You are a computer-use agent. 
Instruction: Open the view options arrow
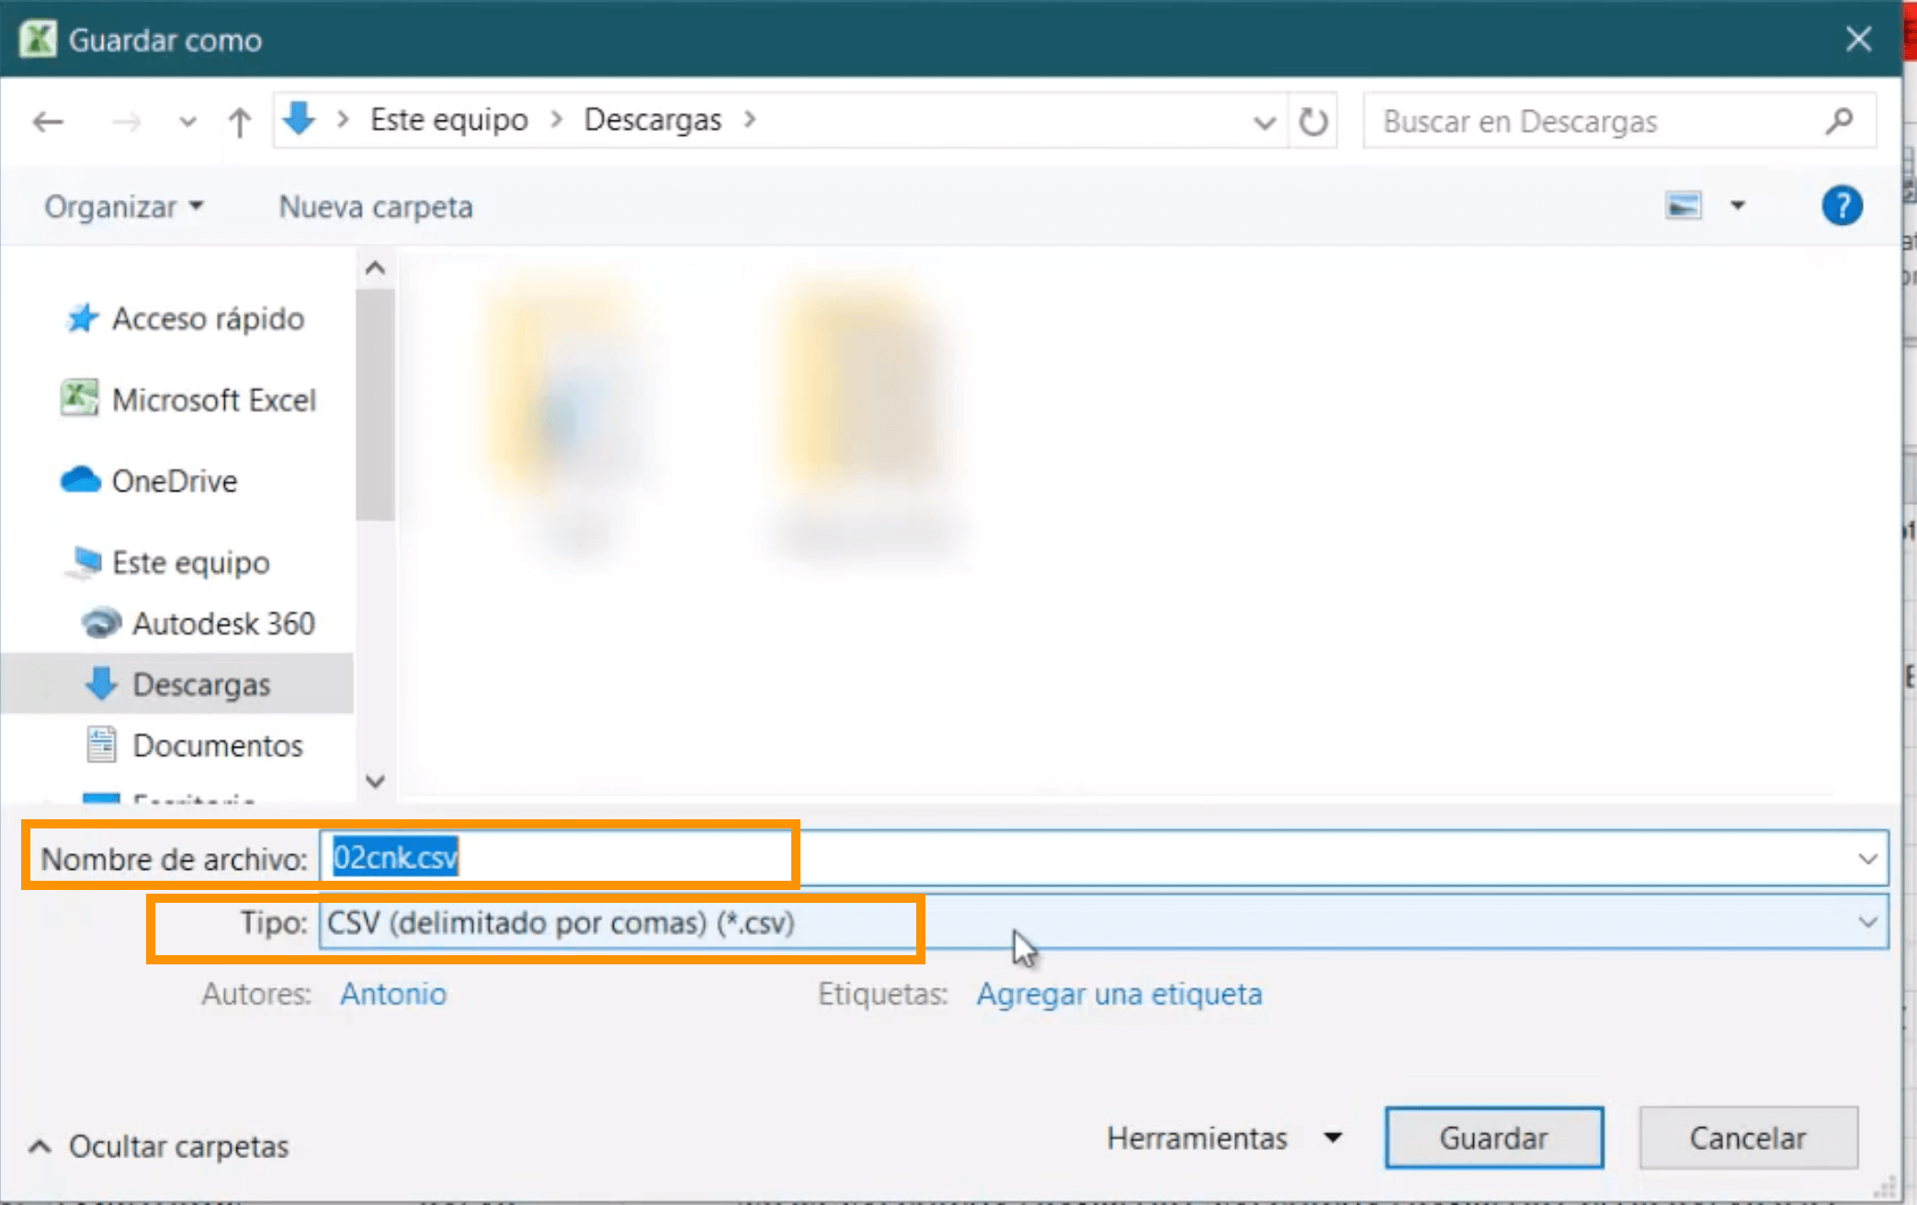point(1737,206)
